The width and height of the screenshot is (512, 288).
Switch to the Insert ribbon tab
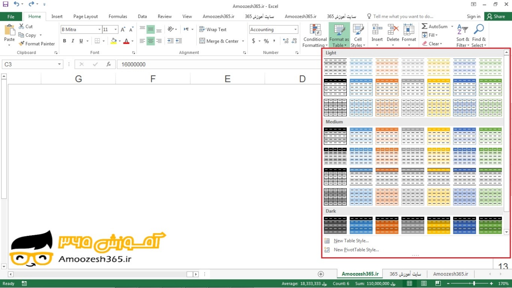57,17
